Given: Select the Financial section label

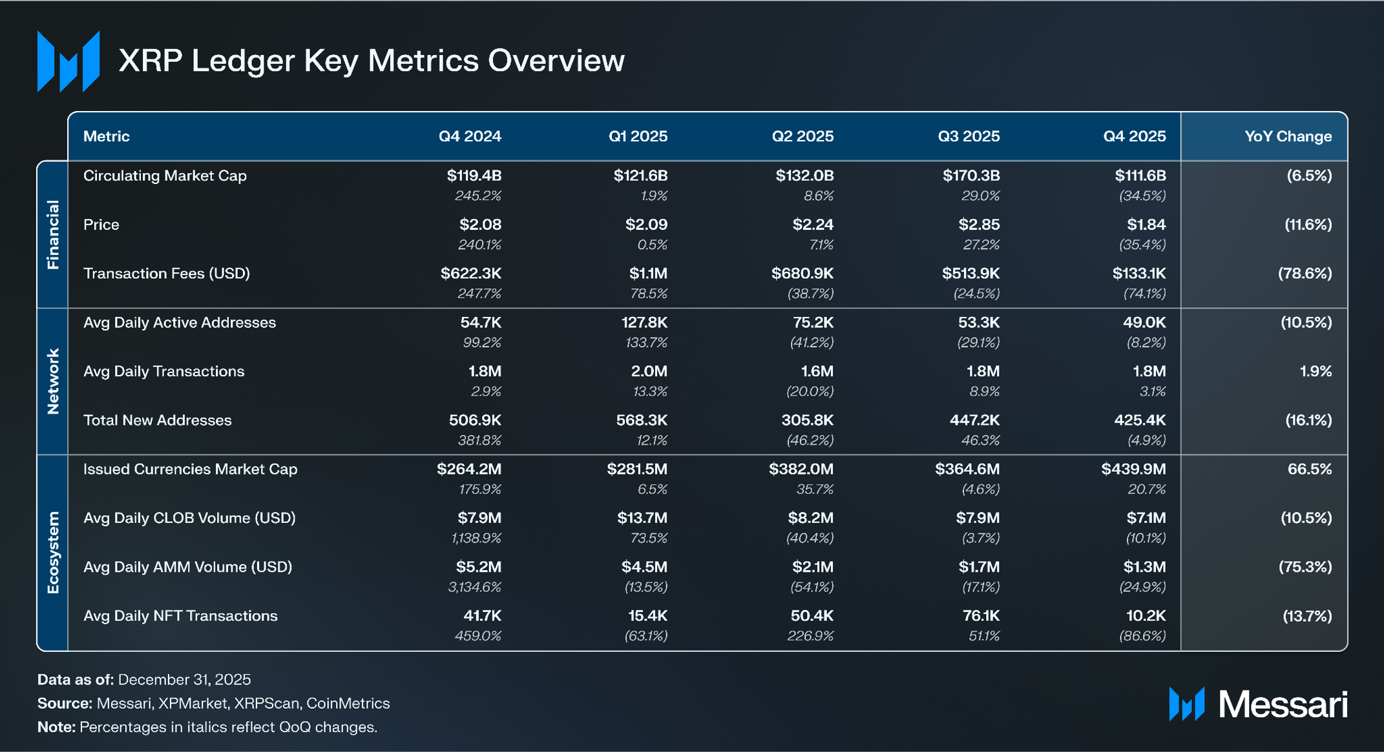Looking at the screenshot, I should 53,234.
